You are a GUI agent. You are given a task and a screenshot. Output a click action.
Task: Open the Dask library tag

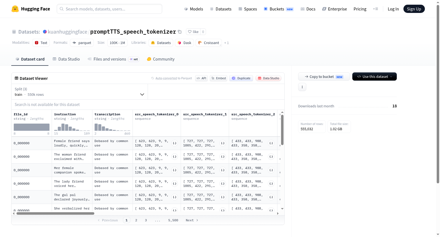pos(184,43)
